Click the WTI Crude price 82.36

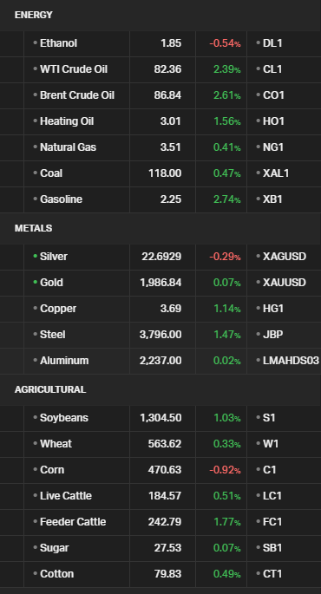pyautogui.click(x=167, y=69)
